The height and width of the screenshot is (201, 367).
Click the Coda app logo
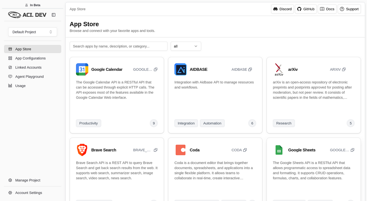[x=180, y=150]
